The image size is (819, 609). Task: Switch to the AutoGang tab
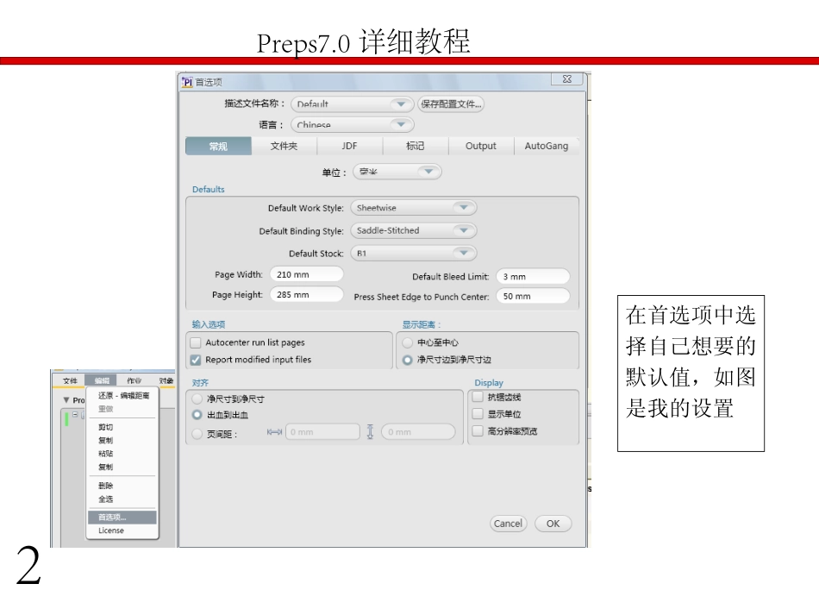pyautogui.click(x=547, y=147)
